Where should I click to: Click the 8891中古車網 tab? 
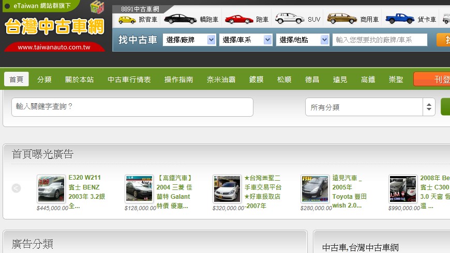(x=140, y=9)
